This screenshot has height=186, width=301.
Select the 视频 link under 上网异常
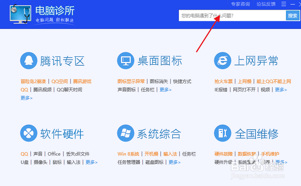(265, 90)
